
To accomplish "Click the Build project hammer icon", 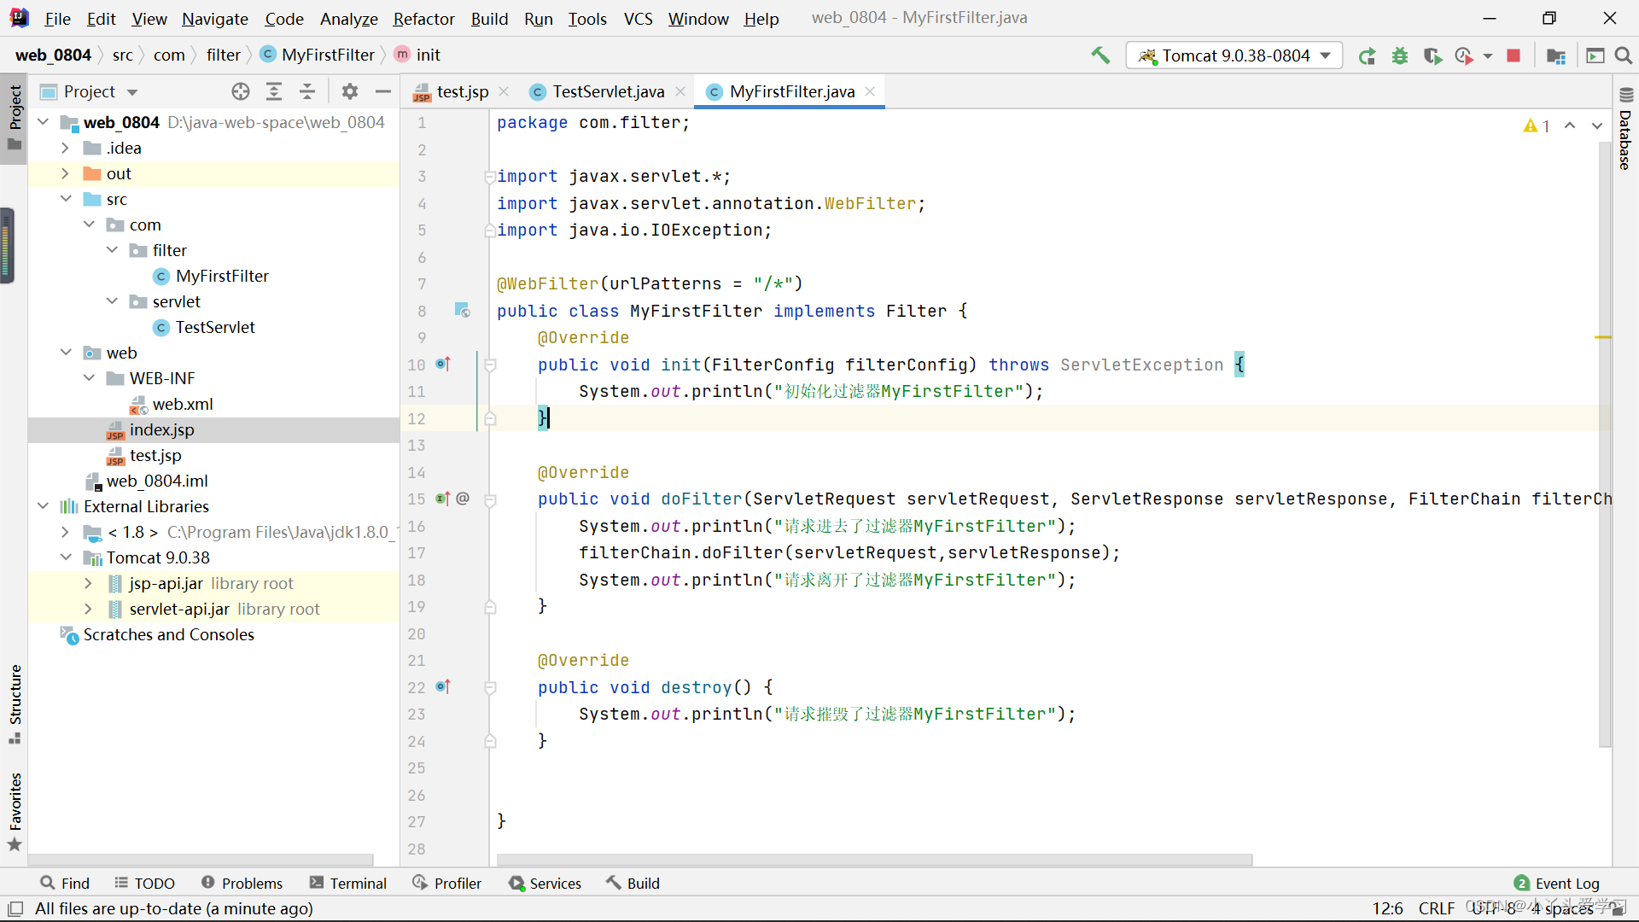I will coord(1100,55).
